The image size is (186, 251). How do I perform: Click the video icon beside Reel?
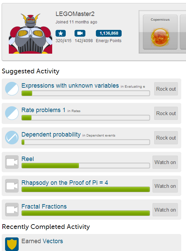point(12,162)
